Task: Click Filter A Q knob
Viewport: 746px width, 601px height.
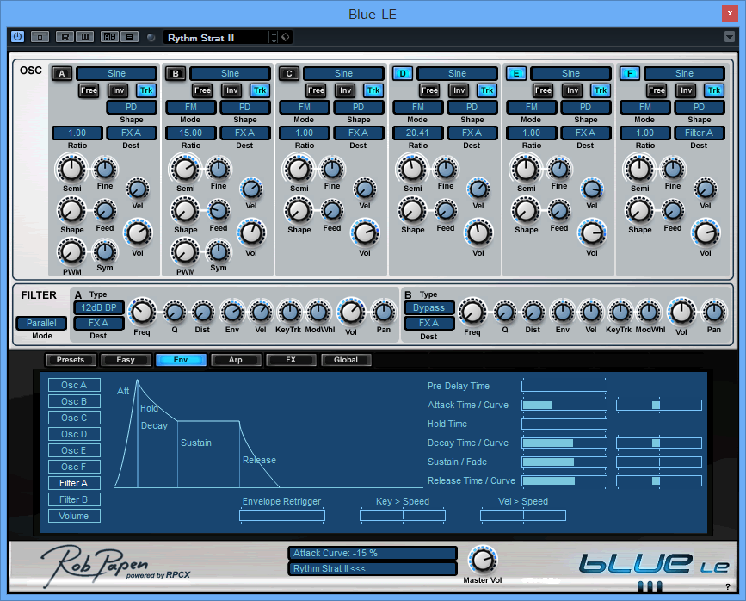Action: tap(175, 313)
